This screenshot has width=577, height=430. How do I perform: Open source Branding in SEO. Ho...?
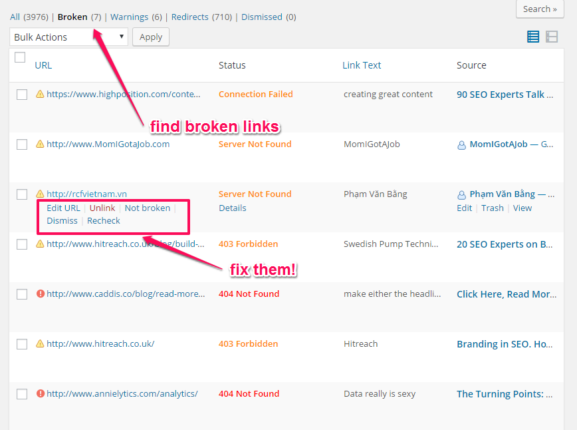505,344
